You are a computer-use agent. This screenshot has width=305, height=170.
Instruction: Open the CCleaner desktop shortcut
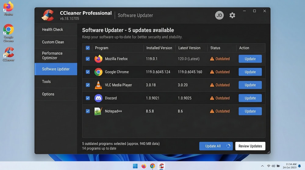9,54
